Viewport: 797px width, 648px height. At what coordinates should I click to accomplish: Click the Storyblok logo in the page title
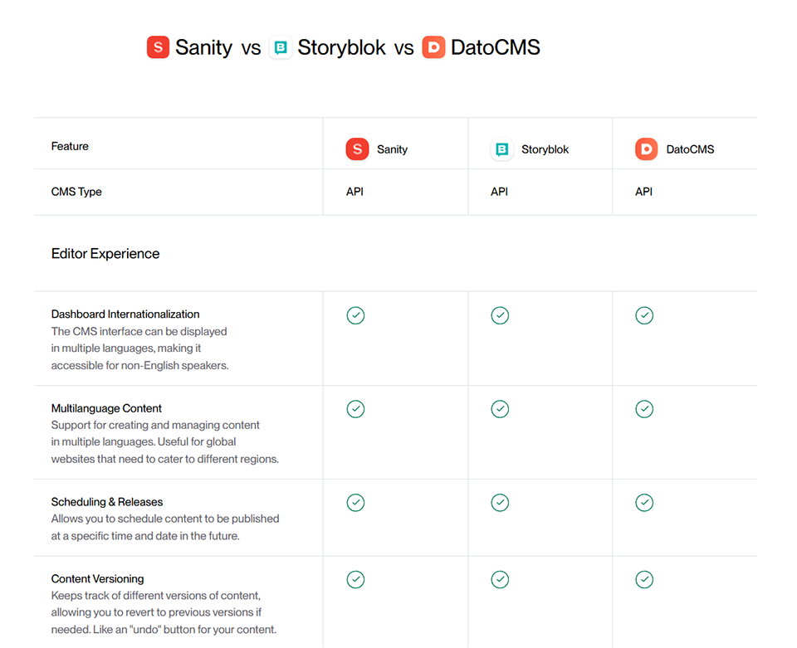tap(280, 47)
